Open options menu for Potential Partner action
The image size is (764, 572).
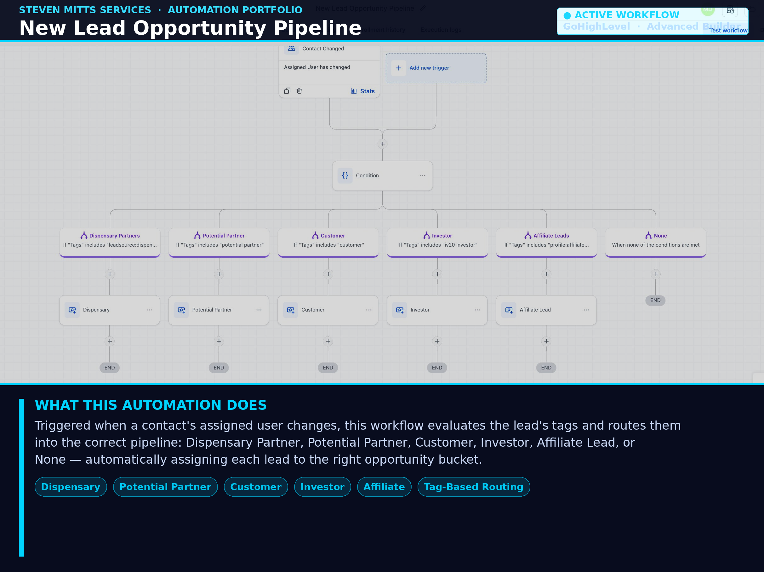[259, 310]
